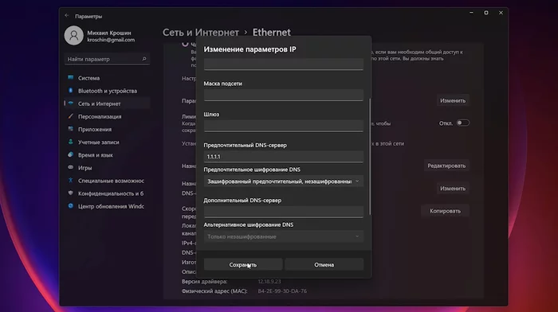Click the Персонализация brush icon
The height and width of the screenshot is (312, 558).
coord(70,116)
